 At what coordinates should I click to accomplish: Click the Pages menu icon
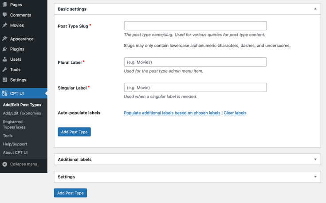[x=4, y=4]
